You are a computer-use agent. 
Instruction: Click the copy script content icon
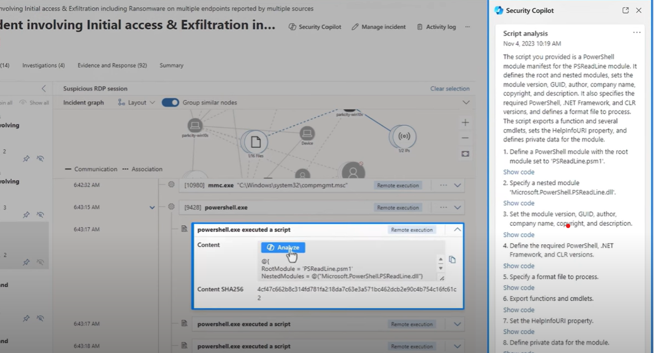pos(452,260)
